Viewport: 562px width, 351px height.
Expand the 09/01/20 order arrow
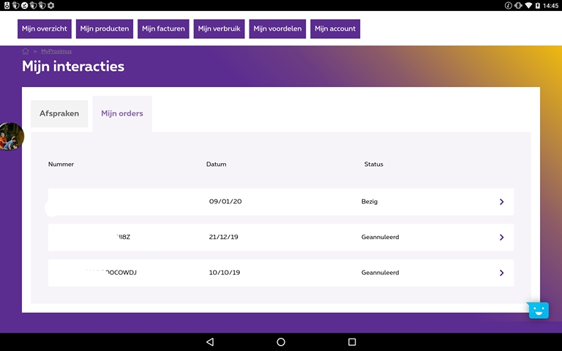(x=501, y=202)
